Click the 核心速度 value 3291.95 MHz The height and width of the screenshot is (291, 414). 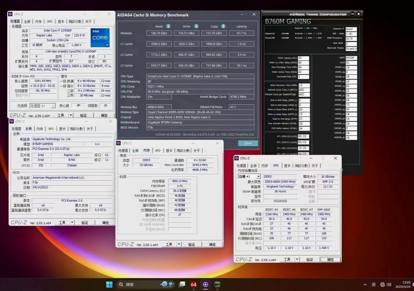coord(43,81)
